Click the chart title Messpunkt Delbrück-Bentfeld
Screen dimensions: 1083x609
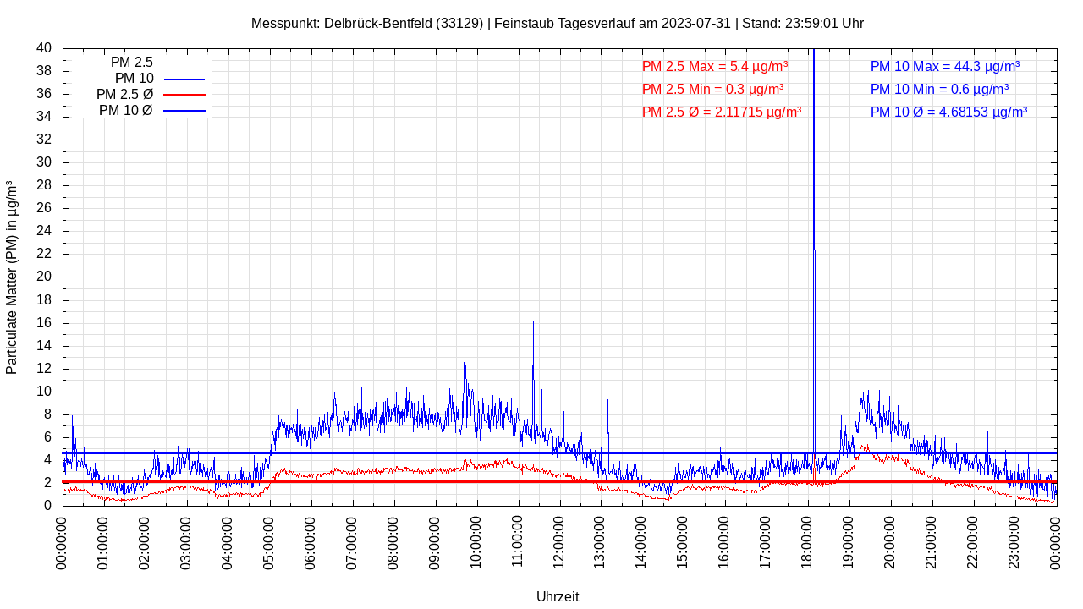pos(557,24)
